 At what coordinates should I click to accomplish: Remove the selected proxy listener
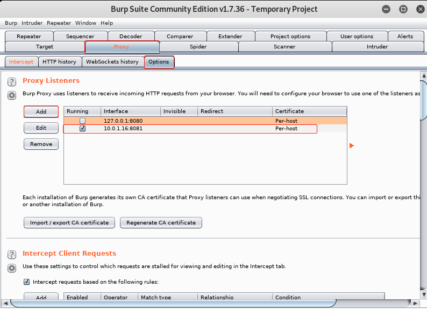point(41,144)
